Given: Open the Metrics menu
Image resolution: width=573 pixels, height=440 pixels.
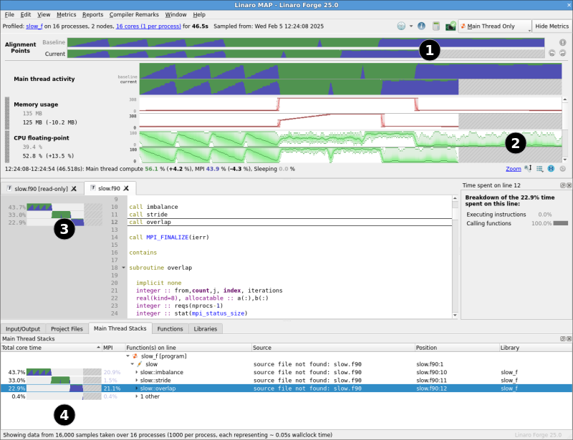Looking at the screenshot, I should click(x=66, y=14).
